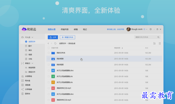The image size is (175, 104).
Task: Open 回收站 recycle bin
Action: (27, 94)
